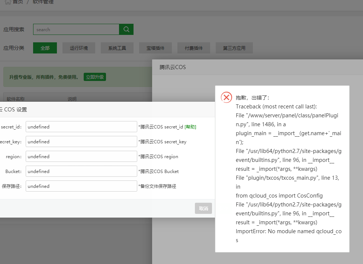
Task: Click the '*备份文件保存路径' hint text
Action: click(x=157, y=186)
